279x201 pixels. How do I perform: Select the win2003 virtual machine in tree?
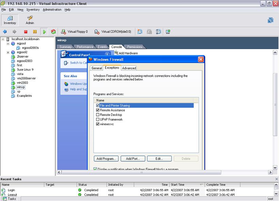[22, 83]
